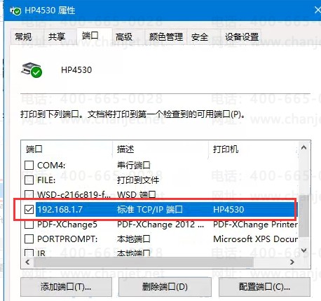Click the port list scroll-up arrow
The width and height of the screenshot is (321, 301).
303,147
